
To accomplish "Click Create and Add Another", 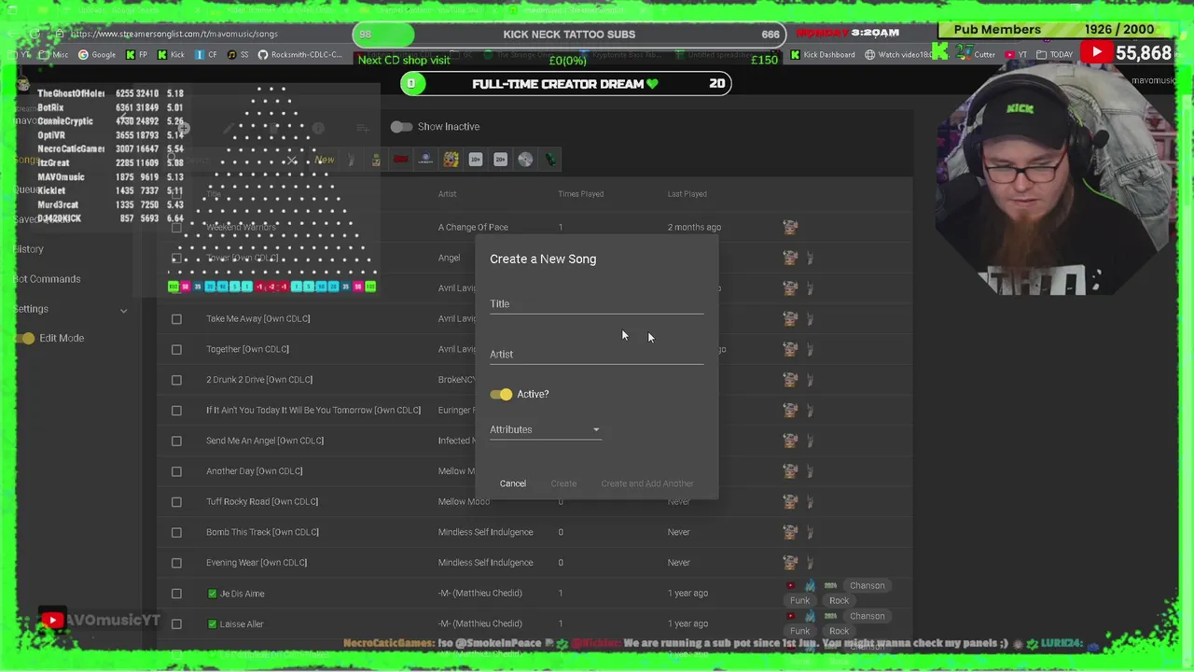I will tap(647, 483).
